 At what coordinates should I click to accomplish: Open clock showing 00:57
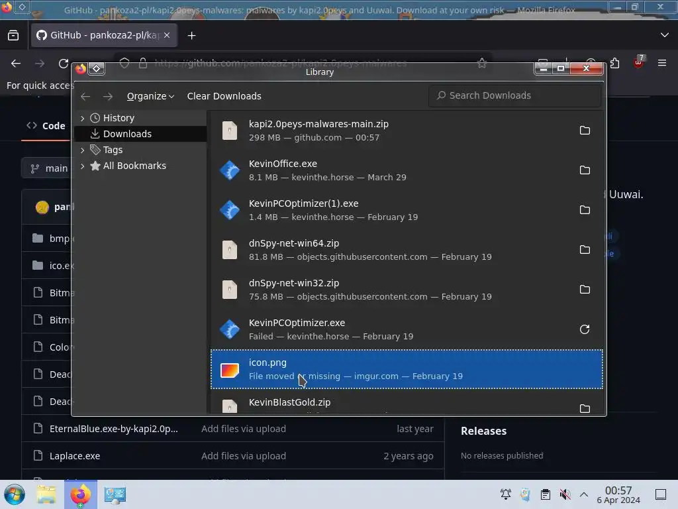618,494
